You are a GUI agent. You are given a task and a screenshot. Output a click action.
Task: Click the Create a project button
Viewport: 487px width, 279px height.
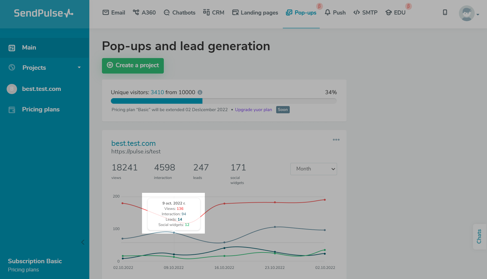pyautogui.click(x=133, y=66)
